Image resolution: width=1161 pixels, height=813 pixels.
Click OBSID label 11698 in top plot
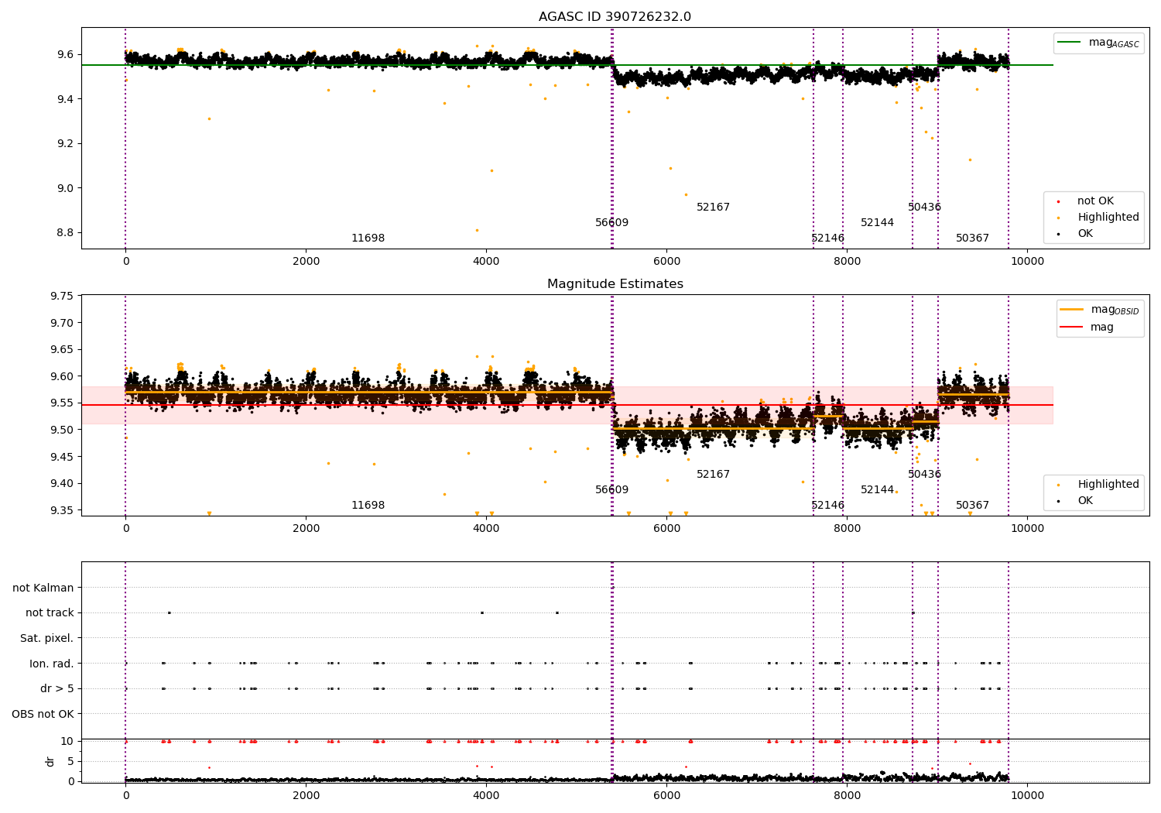click(368, 238)
